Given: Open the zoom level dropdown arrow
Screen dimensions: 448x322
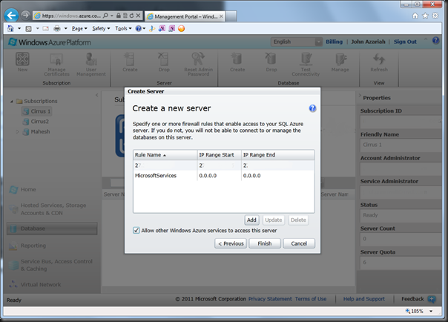Looking at the screenshot, I should tap(431, 311).
